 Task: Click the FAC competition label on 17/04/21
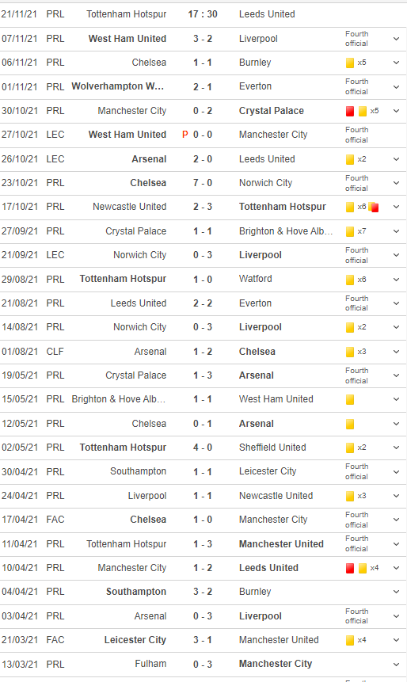[55, 520]
